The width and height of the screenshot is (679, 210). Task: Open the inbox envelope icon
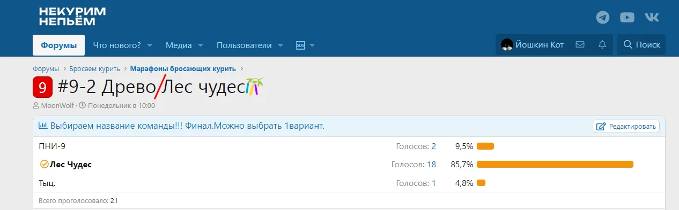[580, 45]
